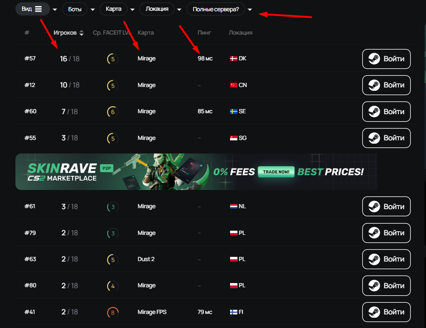
Task: Click the Finland flag icon for server #41
Action: (x=233, y=312)
